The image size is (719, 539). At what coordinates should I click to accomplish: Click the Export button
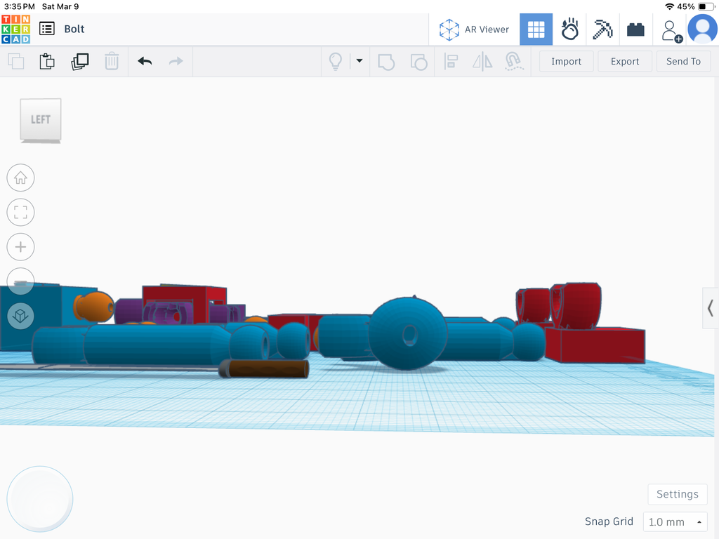tap(625, 62)
